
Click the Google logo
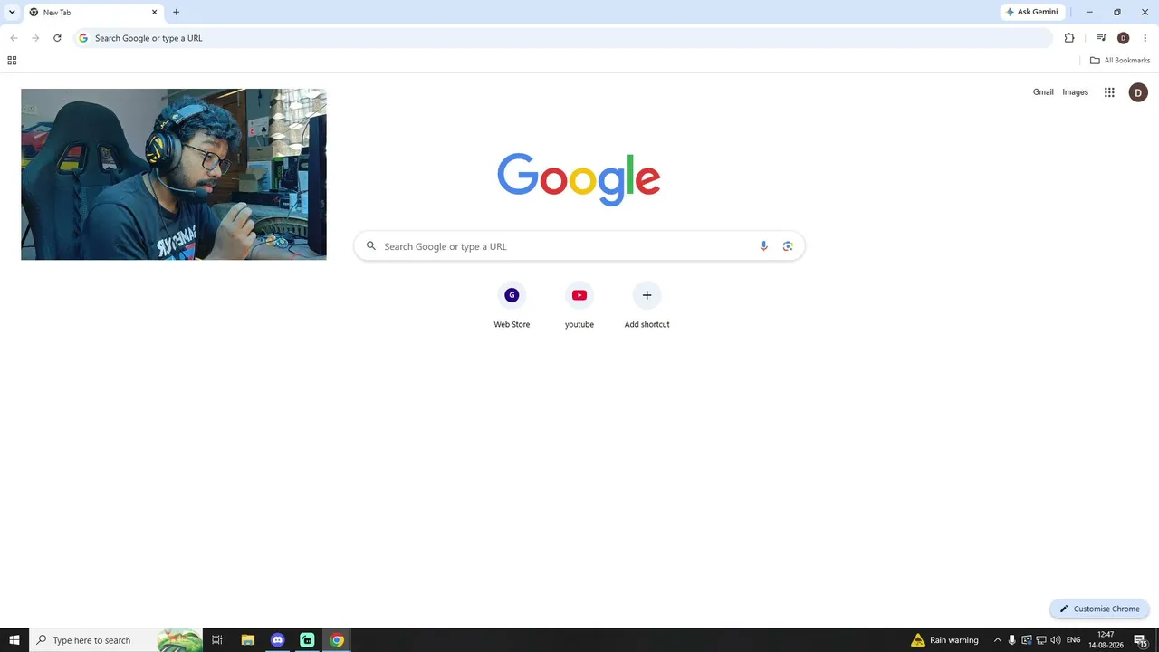pyautogui.click(x=579, y=178)
